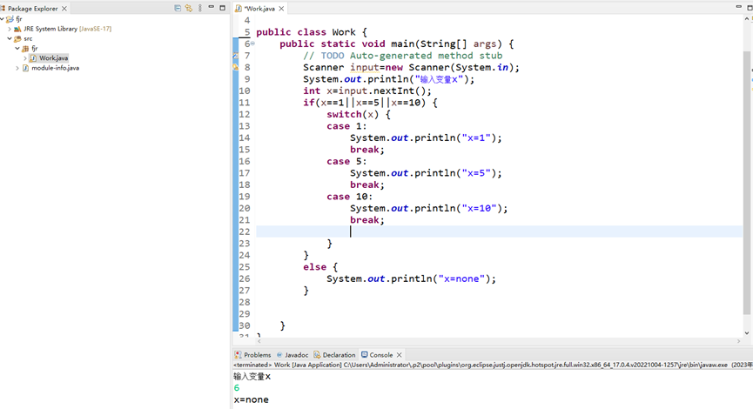753x409 pixels.
Task: Open the Problems tab
Action: tap(257, 355)
